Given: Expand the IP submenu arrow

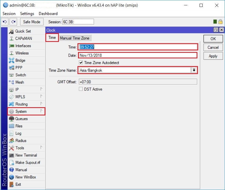Looking at the screenshot, I should pyautogui.click(x=41, y=89).
